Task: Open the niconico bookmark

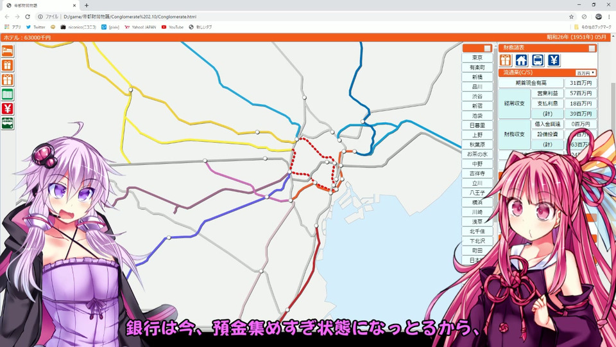Action: (x=78, y=27)
